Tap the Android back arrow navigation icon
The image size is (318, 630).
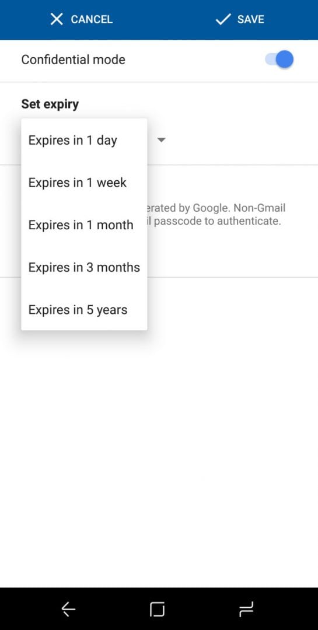[68, 609]
